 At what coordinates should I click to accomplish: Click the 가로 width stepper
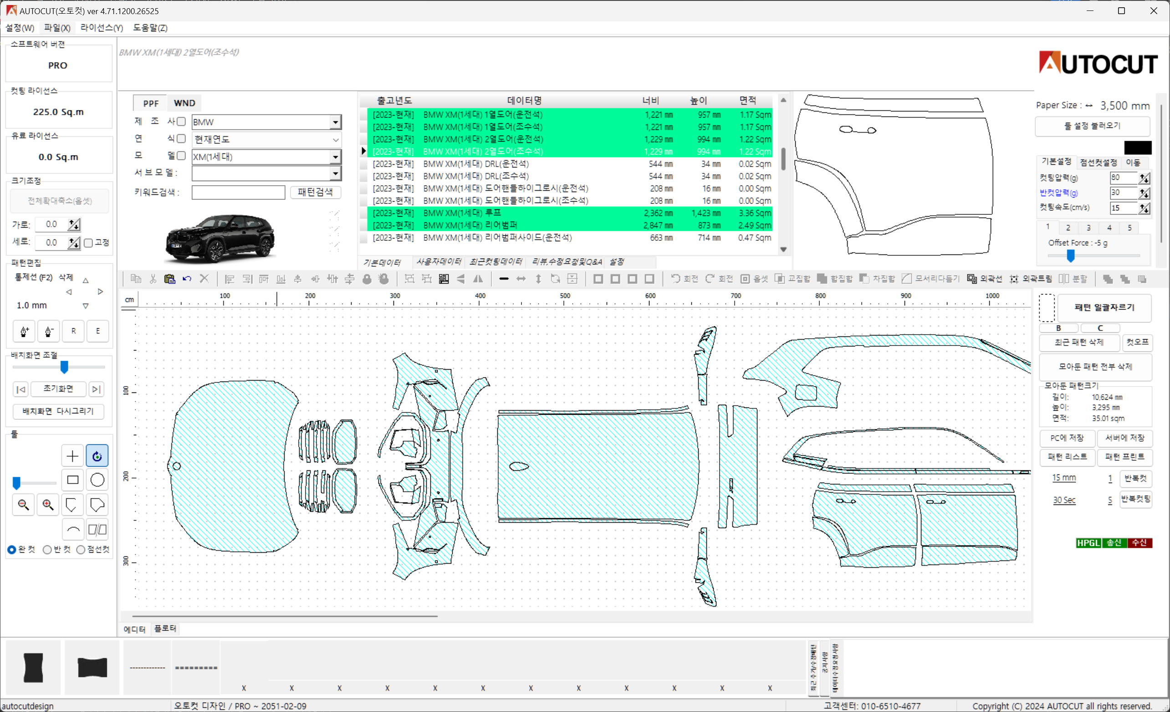point(74,224)
